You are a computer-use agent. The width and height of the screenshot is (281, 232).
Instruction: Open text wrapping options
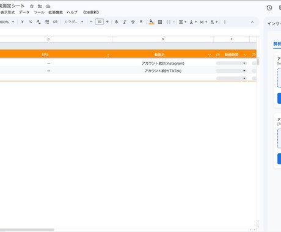[203, 22]
